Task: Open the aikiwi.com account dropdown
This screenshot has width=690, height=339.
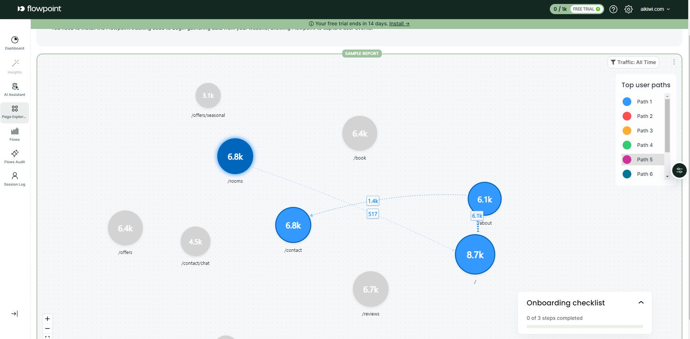Action: pyautogui.click(x=655, y=9)
